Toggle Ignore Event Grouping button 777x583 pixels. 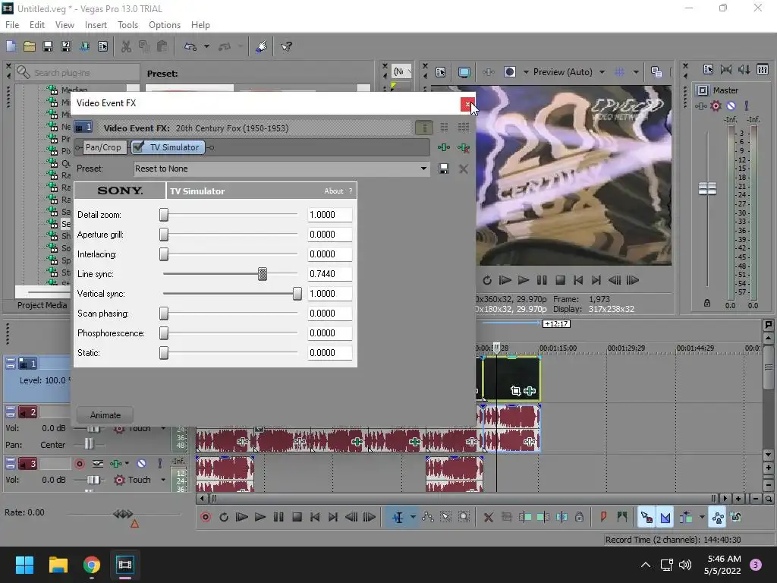coord(736,518)
